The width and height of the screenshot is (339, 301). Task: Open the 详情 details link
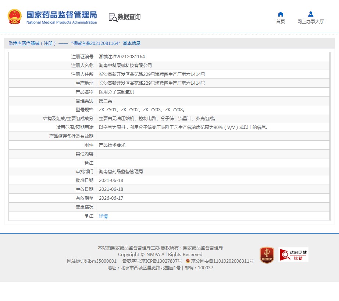(x=103, y=216)
